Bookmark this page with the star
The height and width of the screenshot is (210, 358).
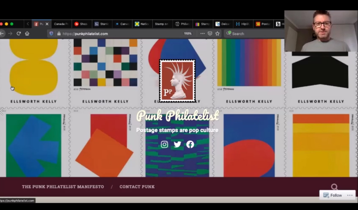click(x=217, y=33)
